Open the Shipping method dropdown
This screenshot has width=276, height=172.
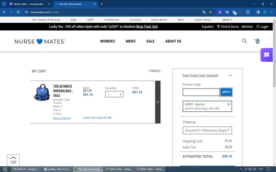point(207,130)
